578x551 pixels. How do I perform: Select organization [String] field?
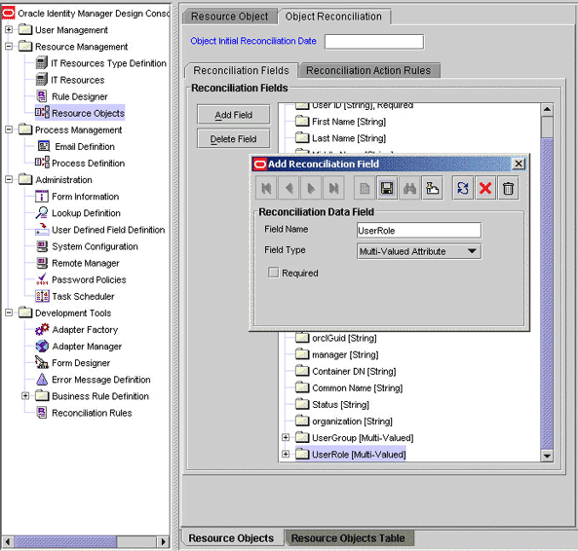(x=352, y=422)
